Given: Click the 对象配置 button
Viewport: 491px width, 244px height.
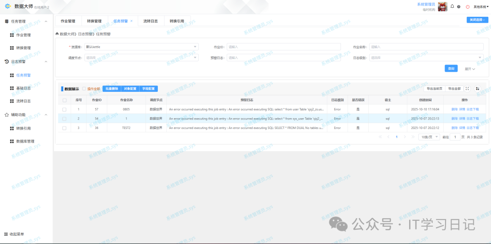Looking at the screenshot, I should coord(130,89).
